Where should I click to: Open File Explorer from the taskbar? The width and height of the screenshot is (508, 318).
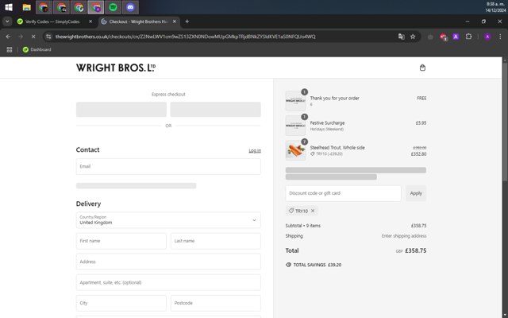point(26,7)
